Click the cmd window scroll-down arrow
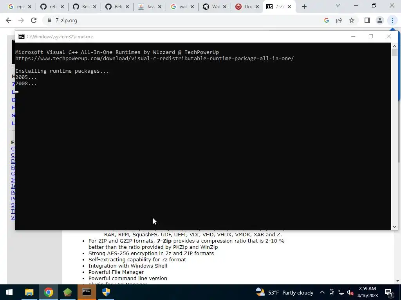This screenshot has height=300, width=401. 394,227
